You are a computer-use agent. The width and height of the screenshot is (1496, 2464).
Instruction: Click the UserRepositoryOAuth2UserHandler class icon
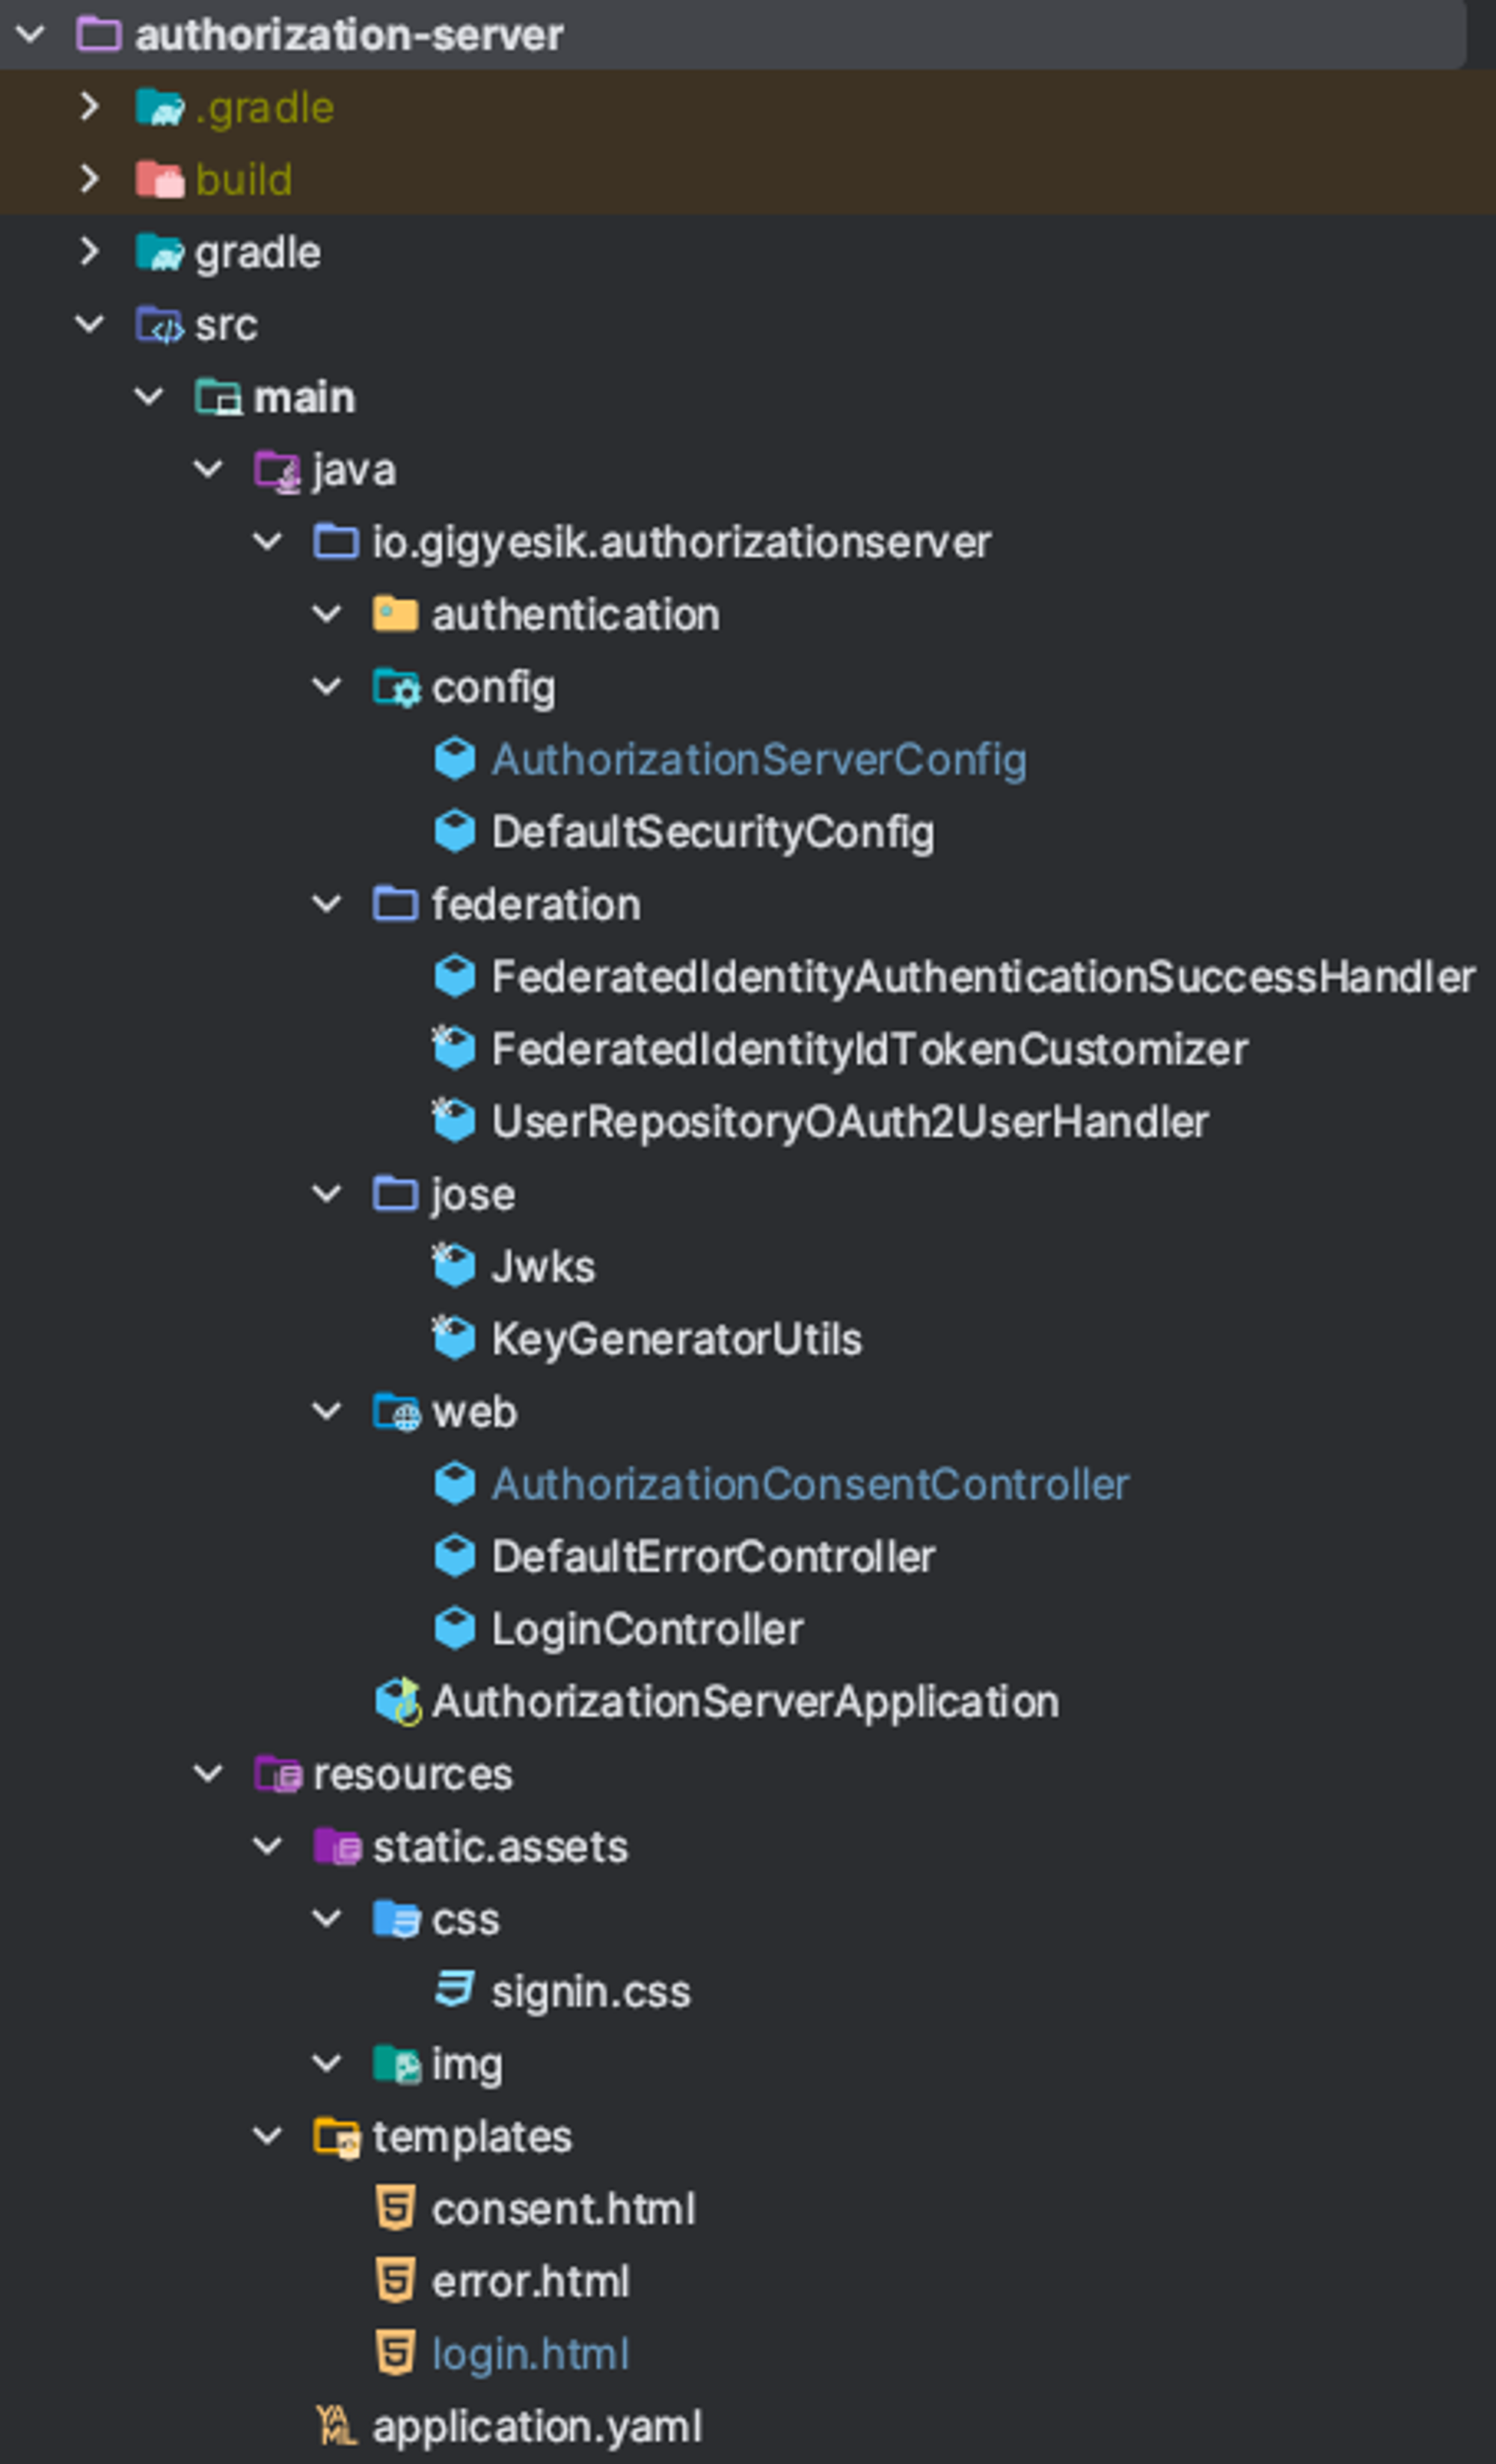454,1121
